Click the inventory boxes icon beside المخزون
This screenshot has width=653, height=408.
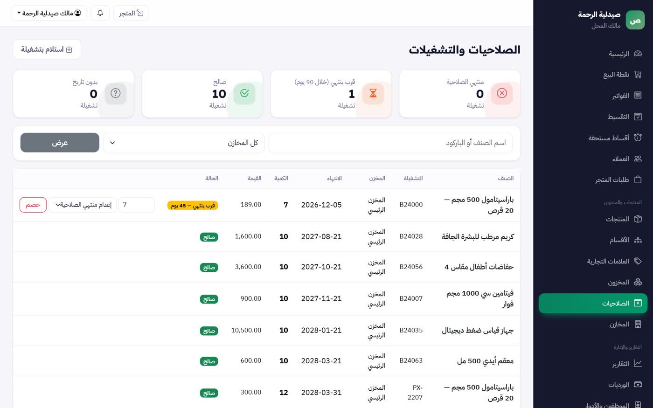[x=638, y=282]
